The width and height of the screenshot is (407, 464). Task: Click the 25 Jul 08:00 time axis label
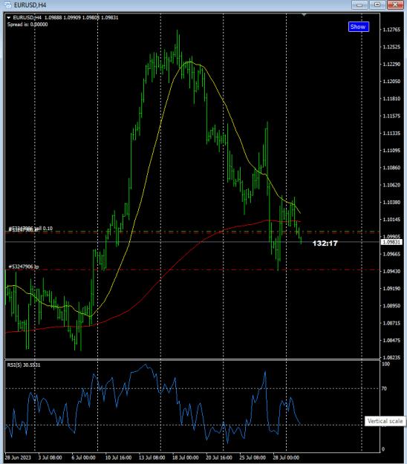[x=253, y=458]
